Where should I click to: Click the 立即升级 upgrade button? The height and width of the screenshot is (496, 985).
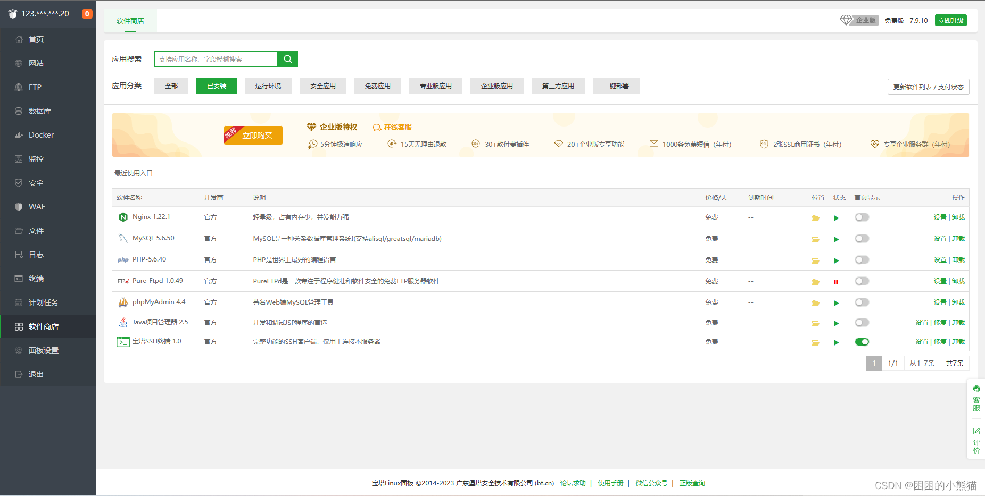(950, 20)
